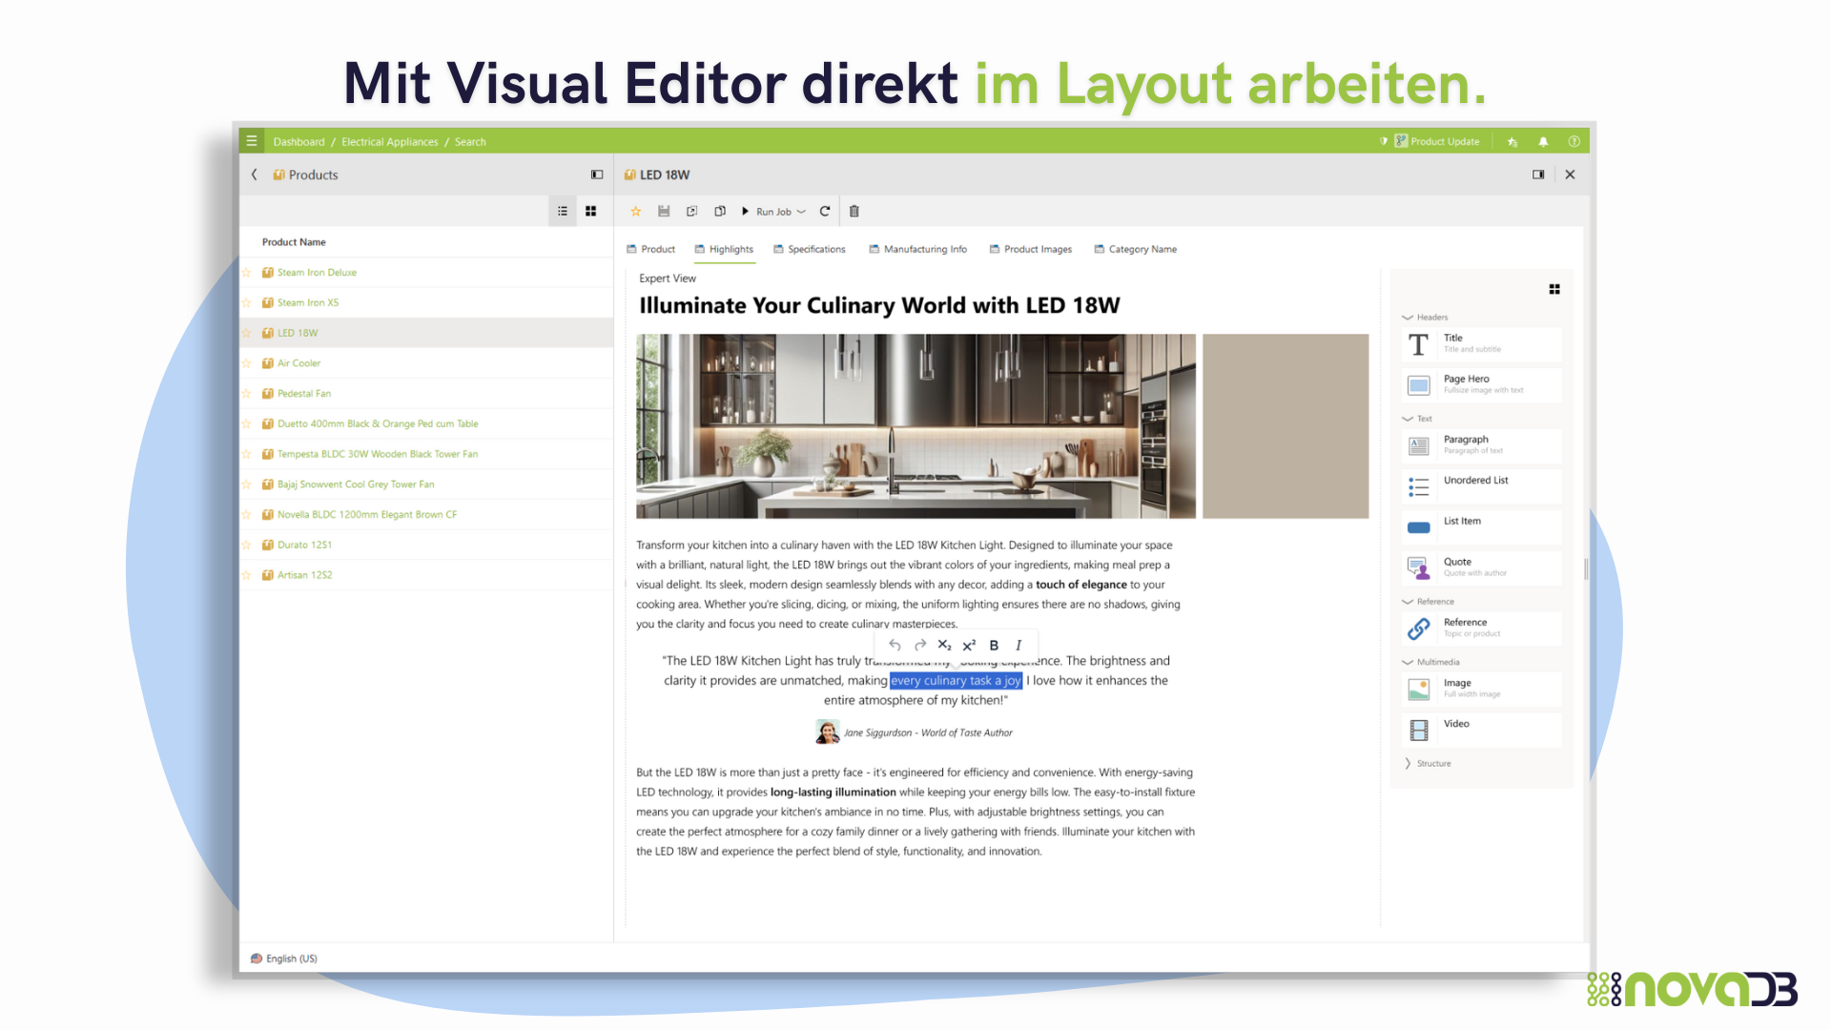The image size is (1831, 1030).
Task: Click Electrical Appliances breadcrumb
Action: click(x=389, y=141)
